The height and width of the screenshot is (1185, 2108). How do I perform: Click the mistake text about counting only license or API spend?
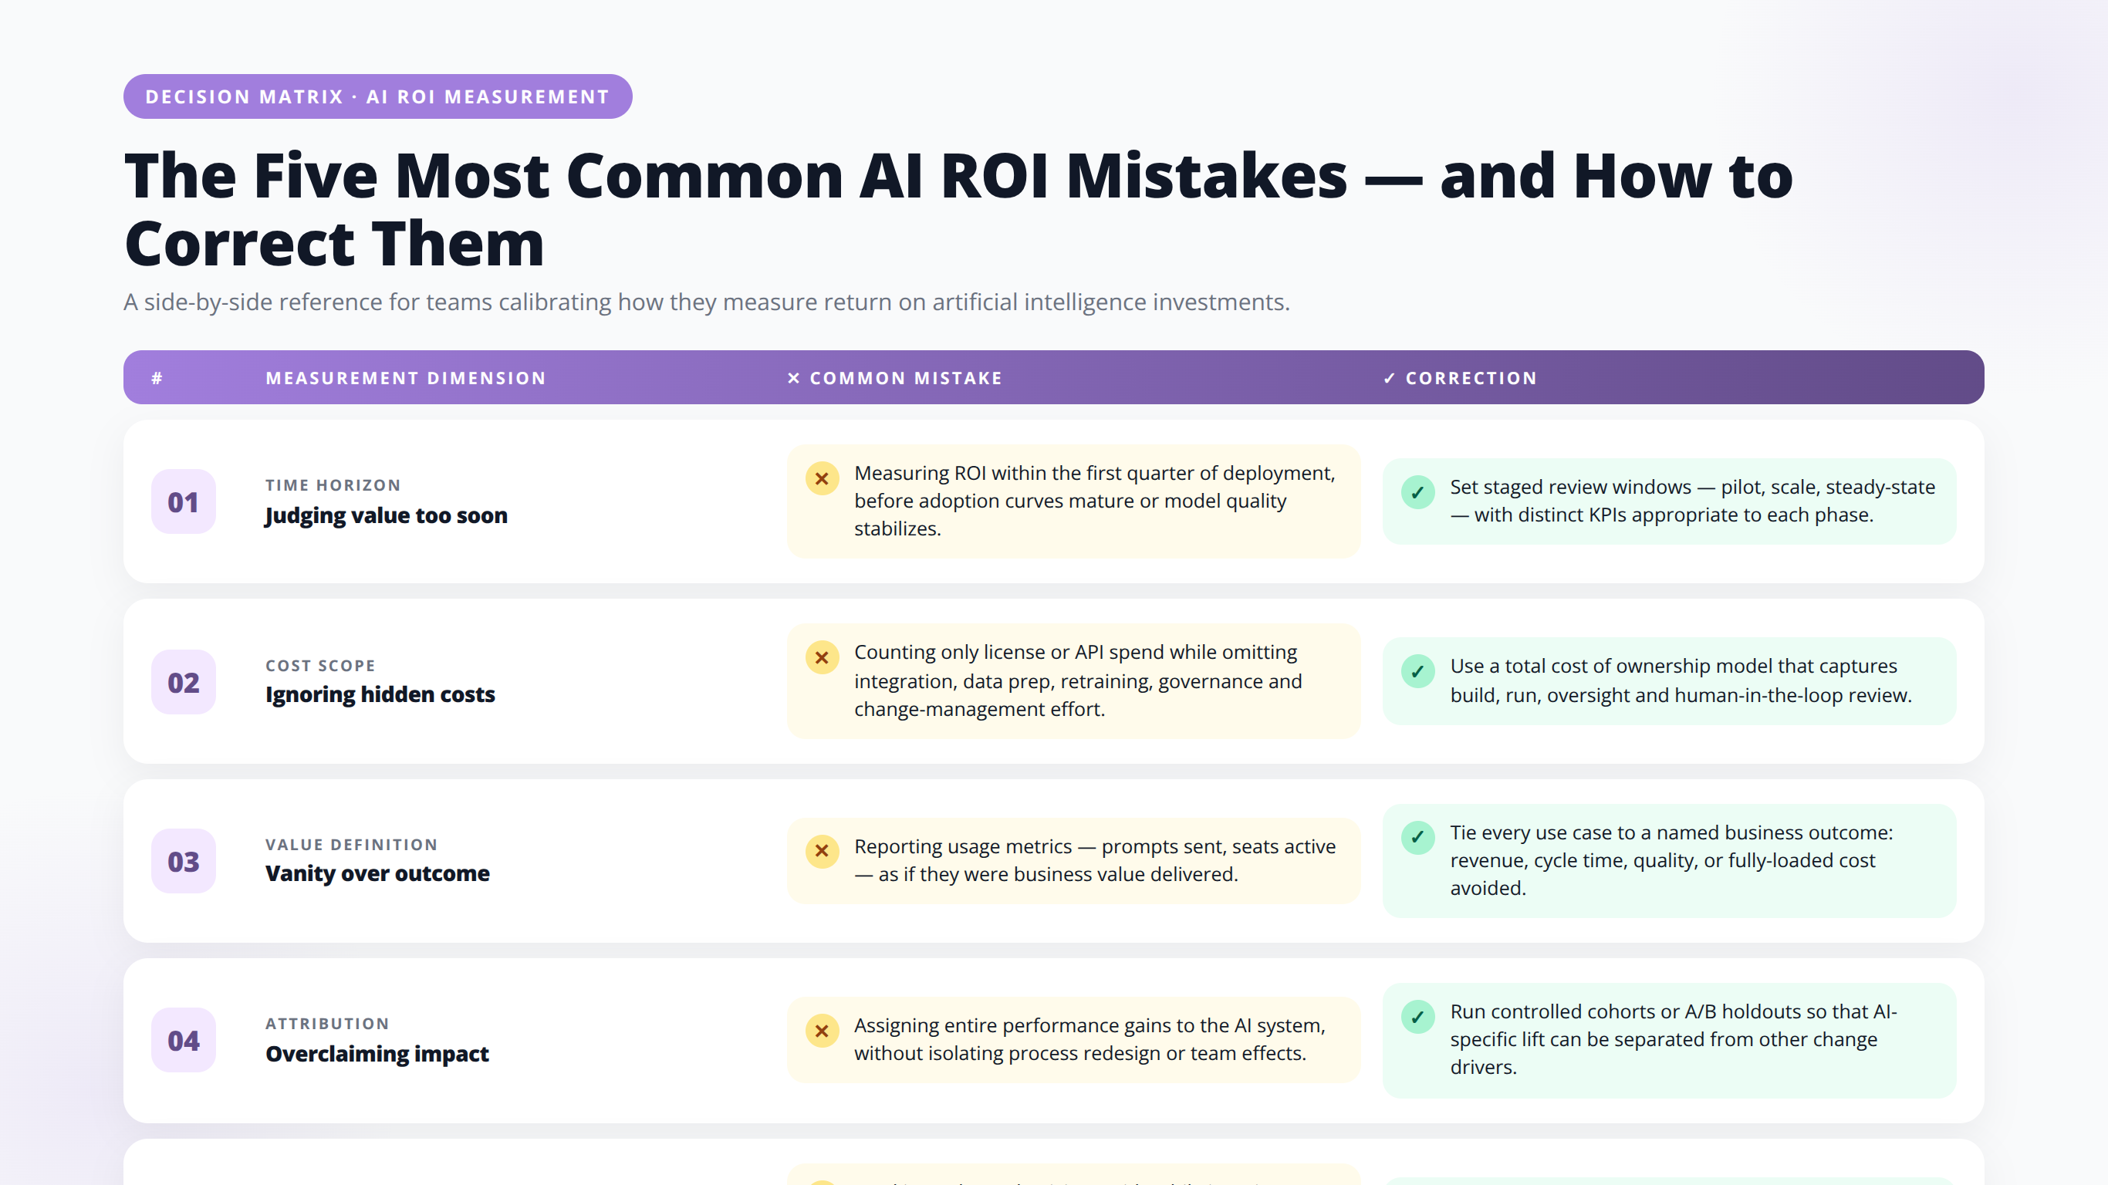pyautogui.click(x=1079, y=681)
